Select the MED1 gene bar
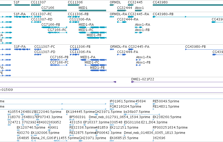This screenshot has height=142, width=223. [x=92, y=10]
